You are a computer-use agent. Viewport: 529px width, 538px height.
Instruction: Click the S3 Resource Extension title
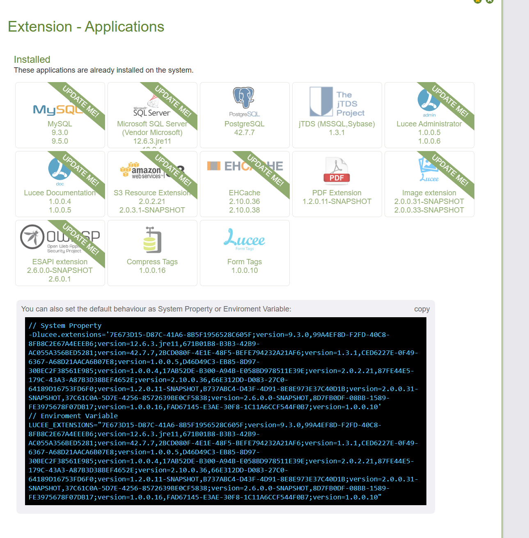click(152, 193)
